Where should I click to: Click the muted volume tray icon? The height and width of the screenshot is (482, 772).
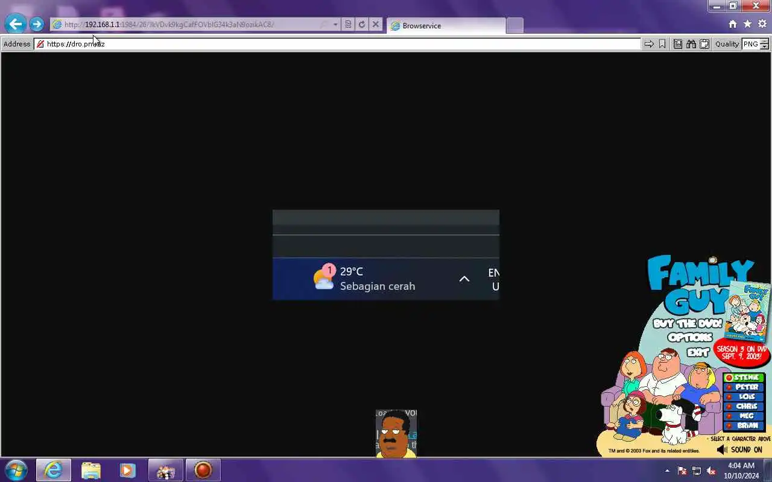pos(711,471)
